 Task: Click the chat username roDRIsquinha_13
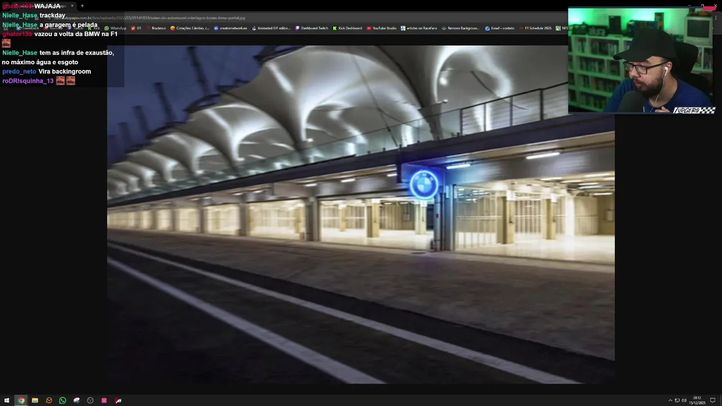[28, 81]
